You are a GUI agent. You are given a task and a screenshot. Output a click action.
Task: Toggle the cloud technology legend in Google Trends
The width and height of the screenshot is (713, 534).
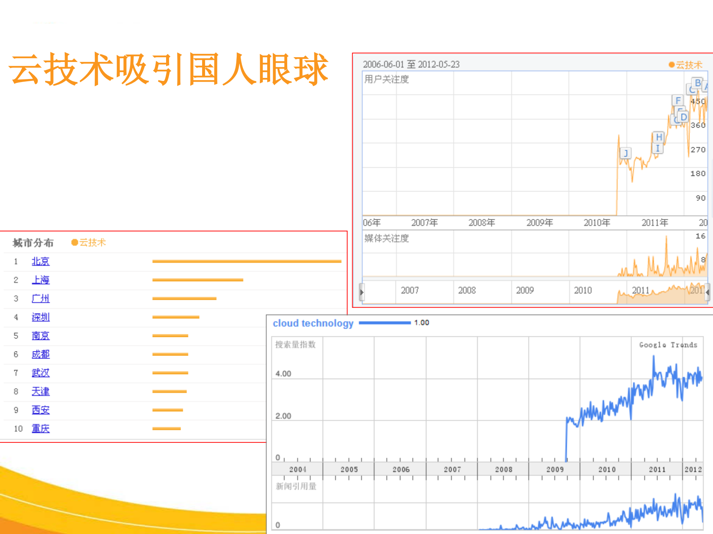313,323
